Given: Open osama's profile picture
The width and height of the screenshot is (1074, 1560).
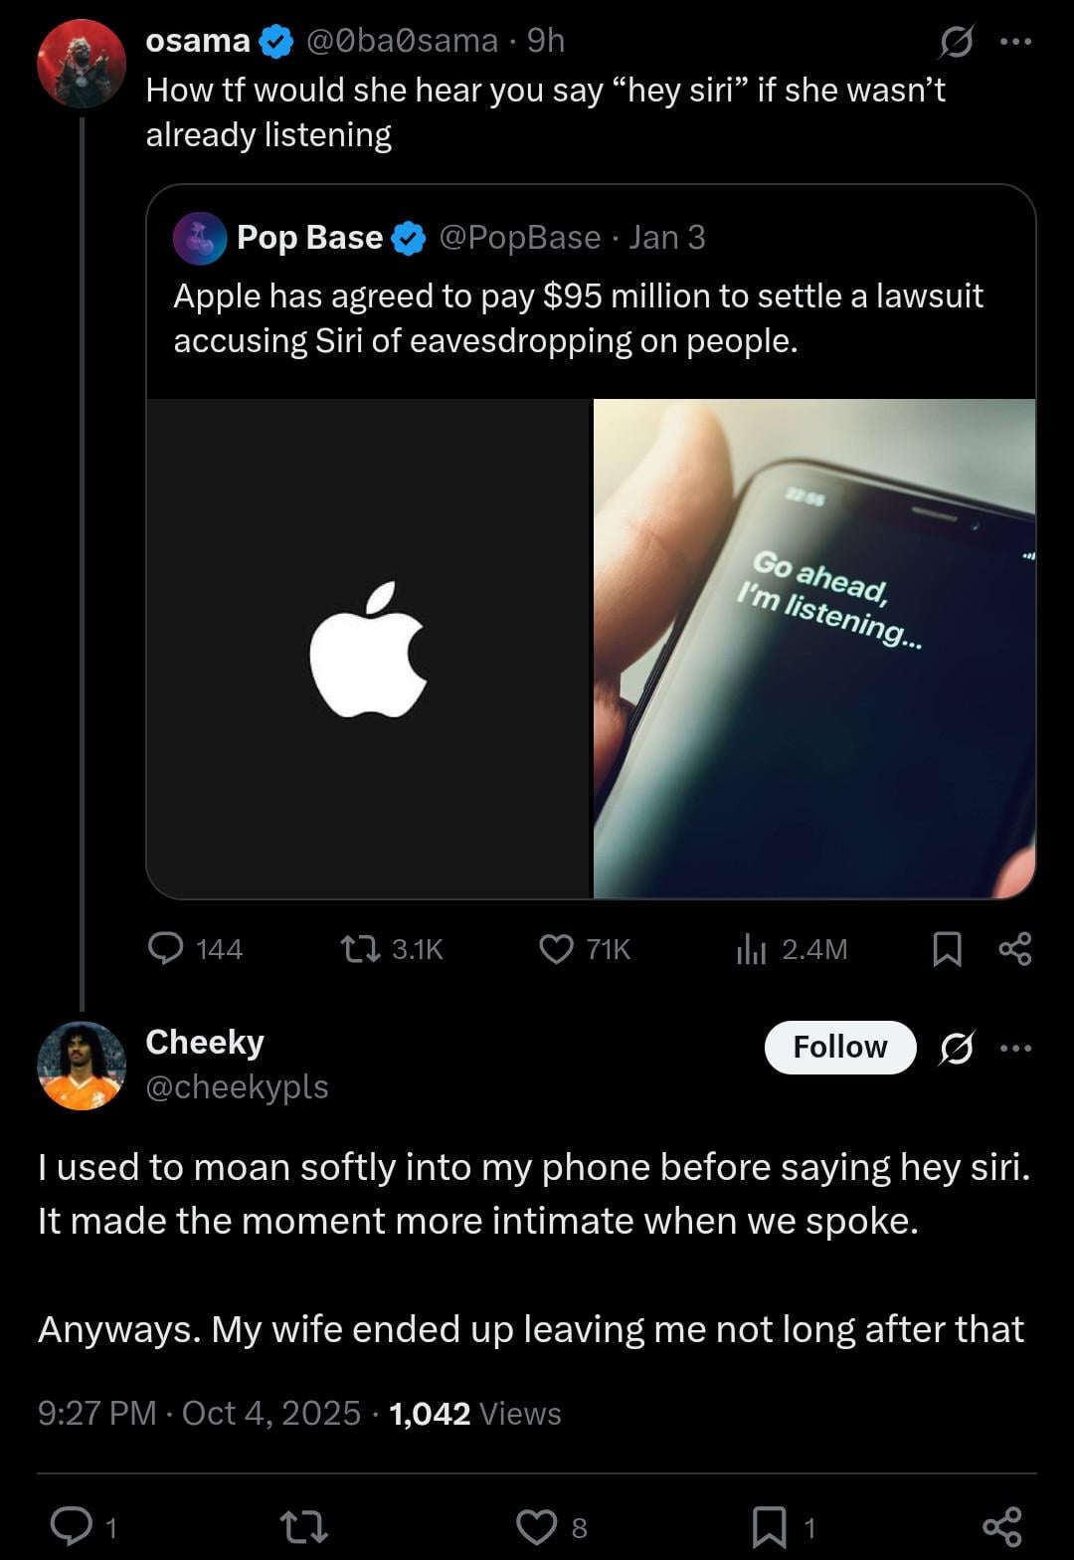Looking at the screenshot, I should coord(82,64).
